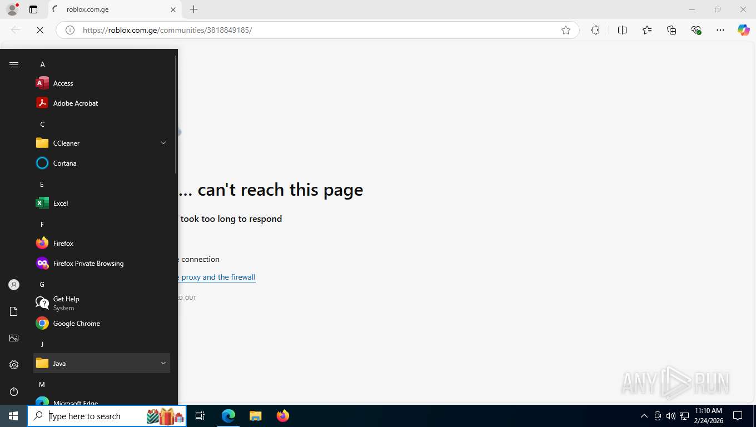Click the taskbar search box
This screenshot has height=427, width=756.
pyautogui.click(x=107, y=416)
